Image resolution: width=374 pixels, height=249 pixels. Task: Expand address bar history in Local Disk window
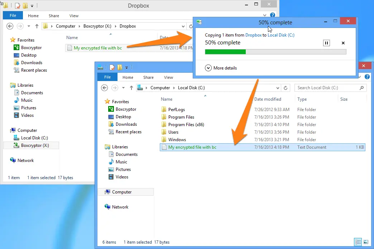(x=278, y=88)
